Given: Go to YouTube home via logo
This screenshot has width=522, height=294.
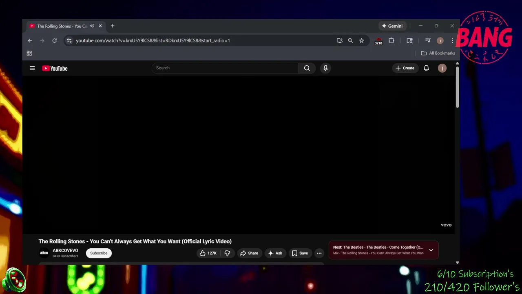Looking at the screenshot, I should point(55,68).
